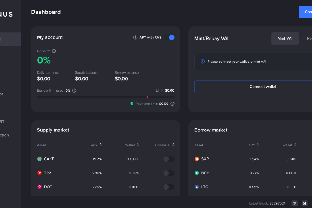Open the DOT supply market row

click(106, 187)
